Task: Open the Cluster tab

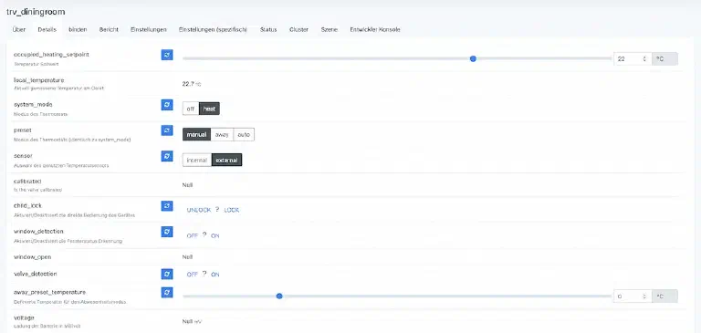Action: coord(298,29)
